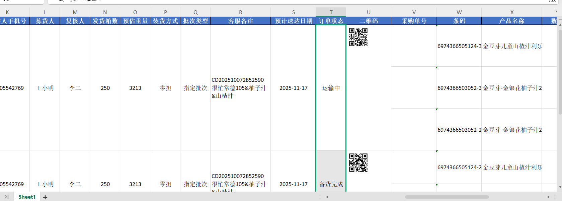Click the 预估重量 header cell
562x201 pixels.
135,21
